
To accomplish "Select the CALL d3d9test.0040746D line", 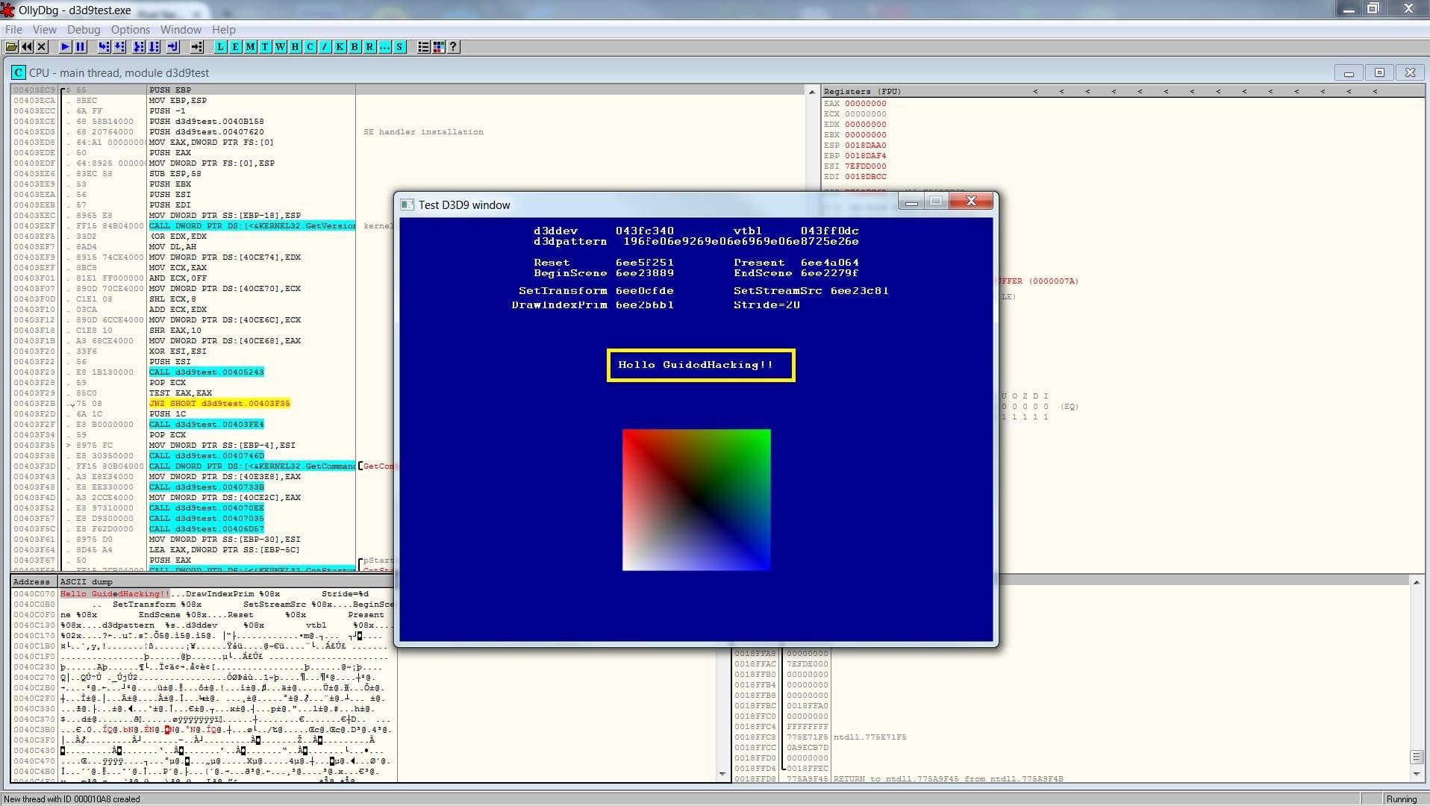I will [207, 455].
